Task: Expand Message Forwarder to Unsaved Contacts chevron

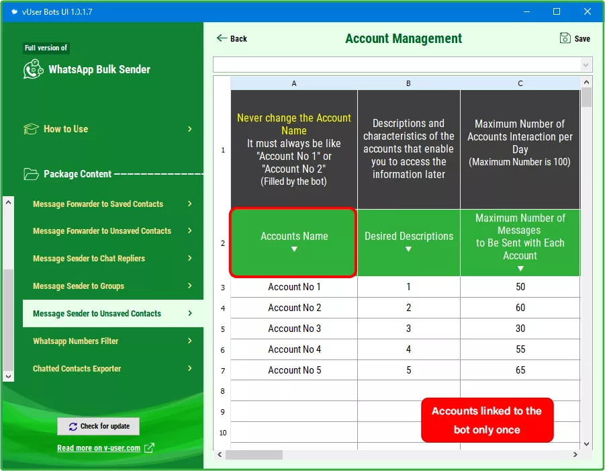Action: pos(189,230)
